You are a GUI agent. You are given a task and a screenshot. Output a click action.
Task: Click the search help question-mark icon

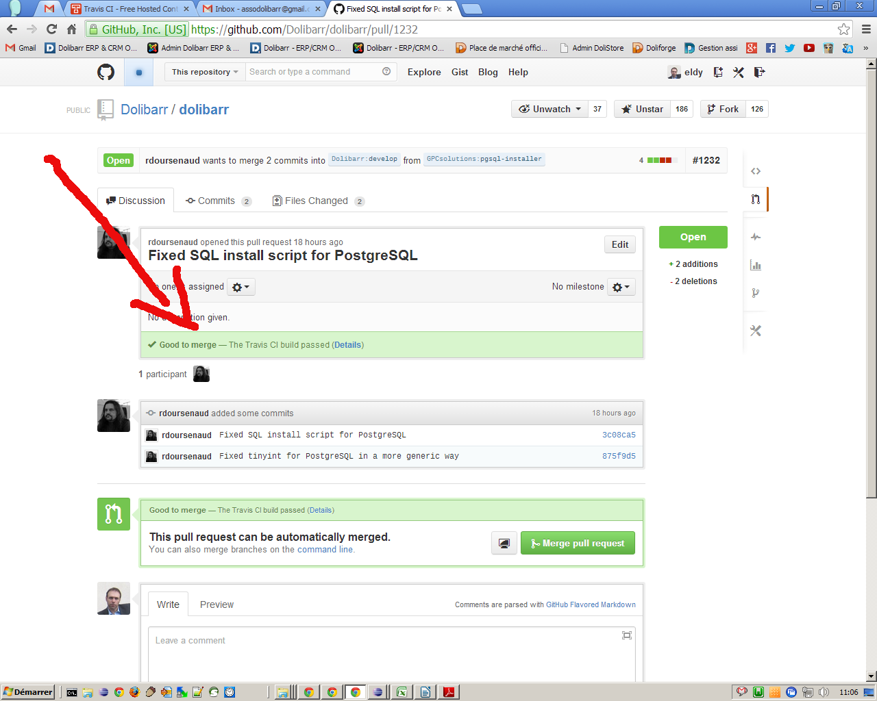tap(386, 71)
